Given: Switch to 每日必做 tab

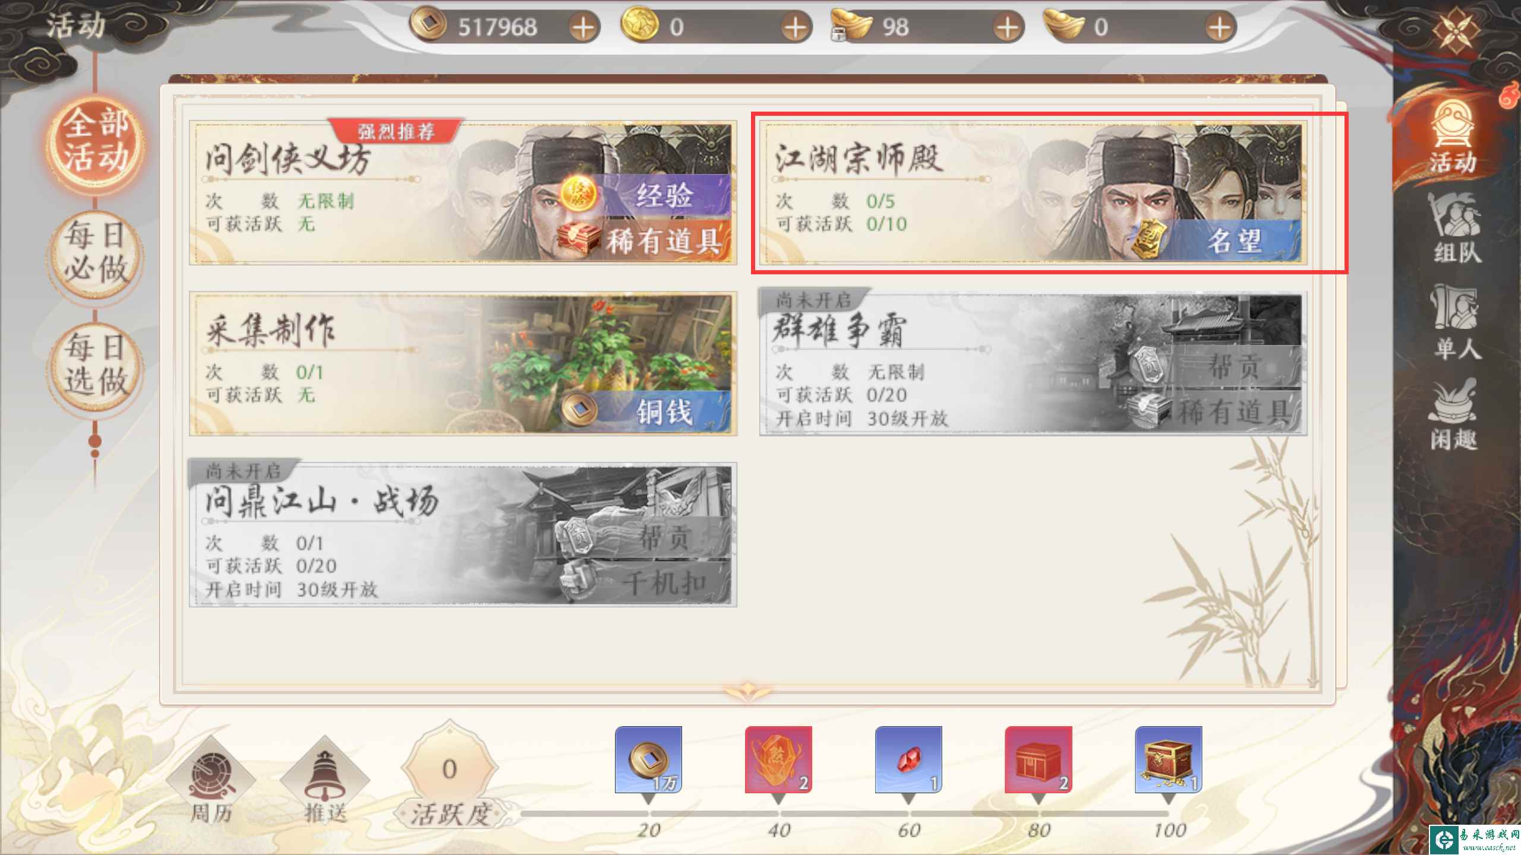Looking at the screenshot, I should click(x=96, y=253).
